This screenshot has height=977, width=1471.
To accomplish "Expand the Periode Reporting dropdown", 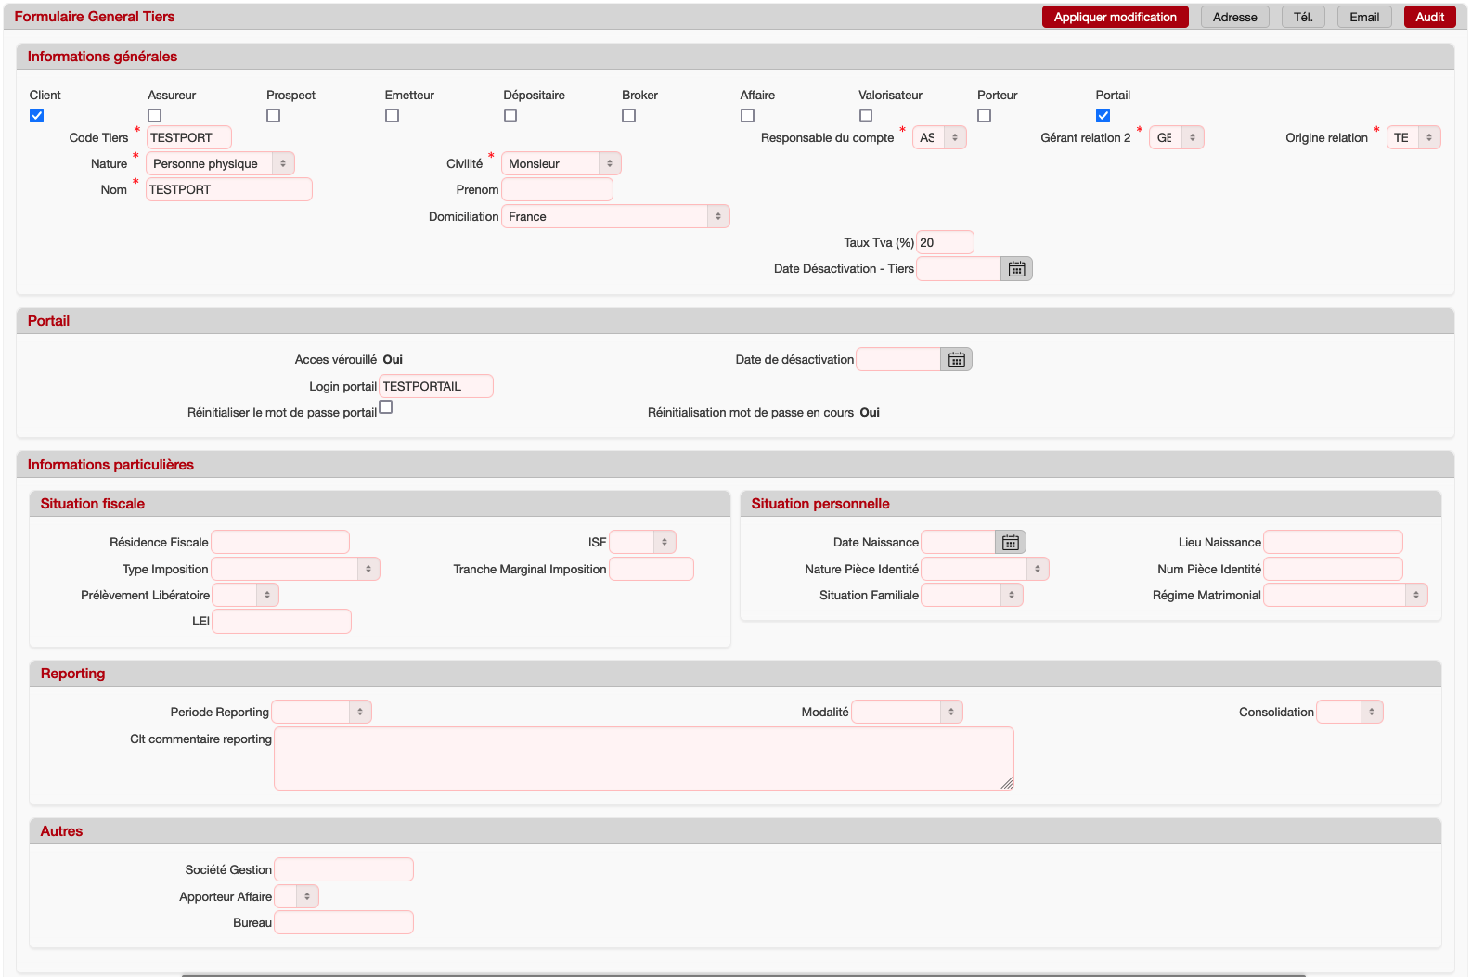I will [321, 713].
